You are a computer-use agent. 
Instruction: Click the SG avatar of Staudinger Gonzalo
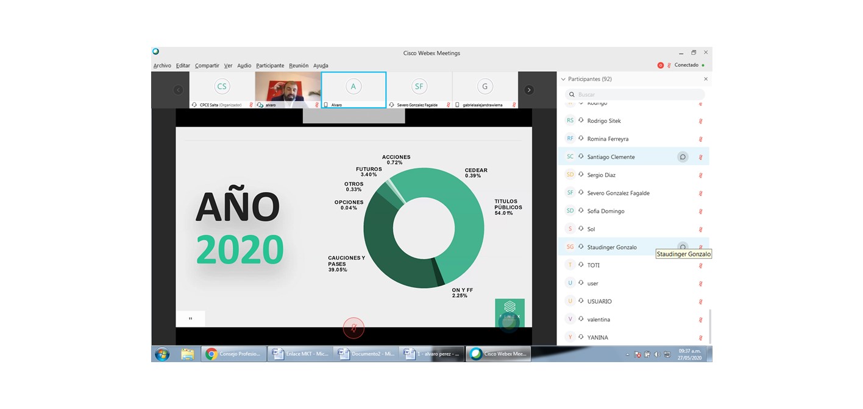click(570, 247)
